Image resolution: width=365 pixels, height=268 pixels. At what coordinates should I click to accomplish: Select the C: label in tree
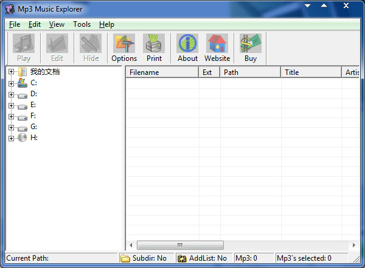point(33,83)
